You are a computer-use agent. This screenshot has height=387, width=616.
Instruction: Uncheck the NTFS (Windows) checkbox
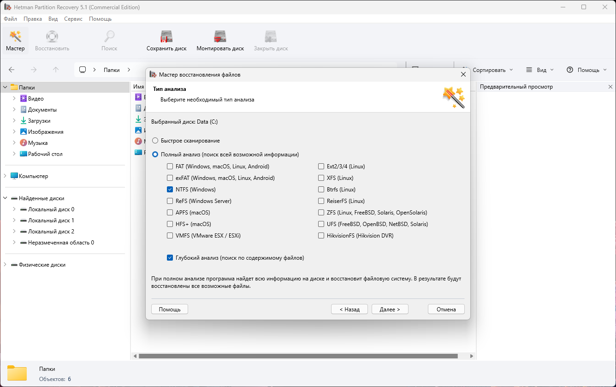[170, 189]
